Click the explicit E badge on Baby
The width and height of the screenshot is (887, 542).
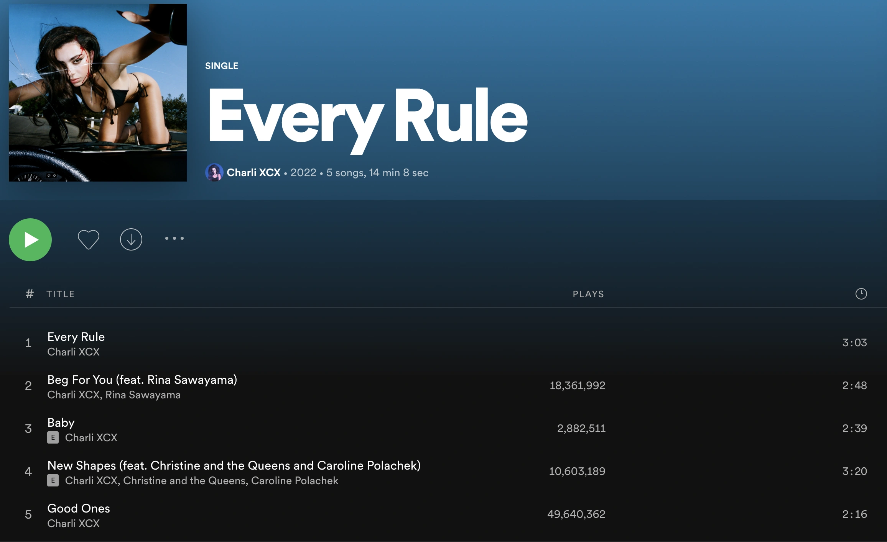point(53,437)
